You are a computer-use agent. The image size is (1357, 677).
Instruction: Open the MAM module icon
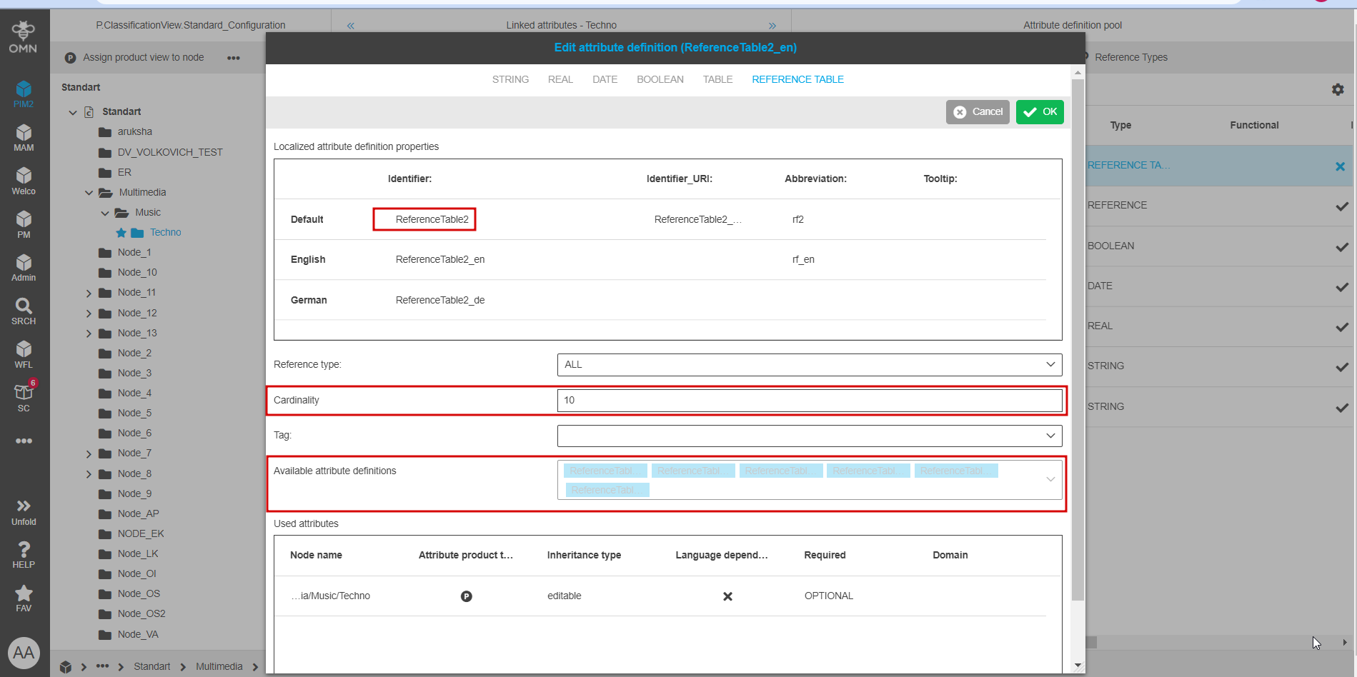tap(24, 137)
